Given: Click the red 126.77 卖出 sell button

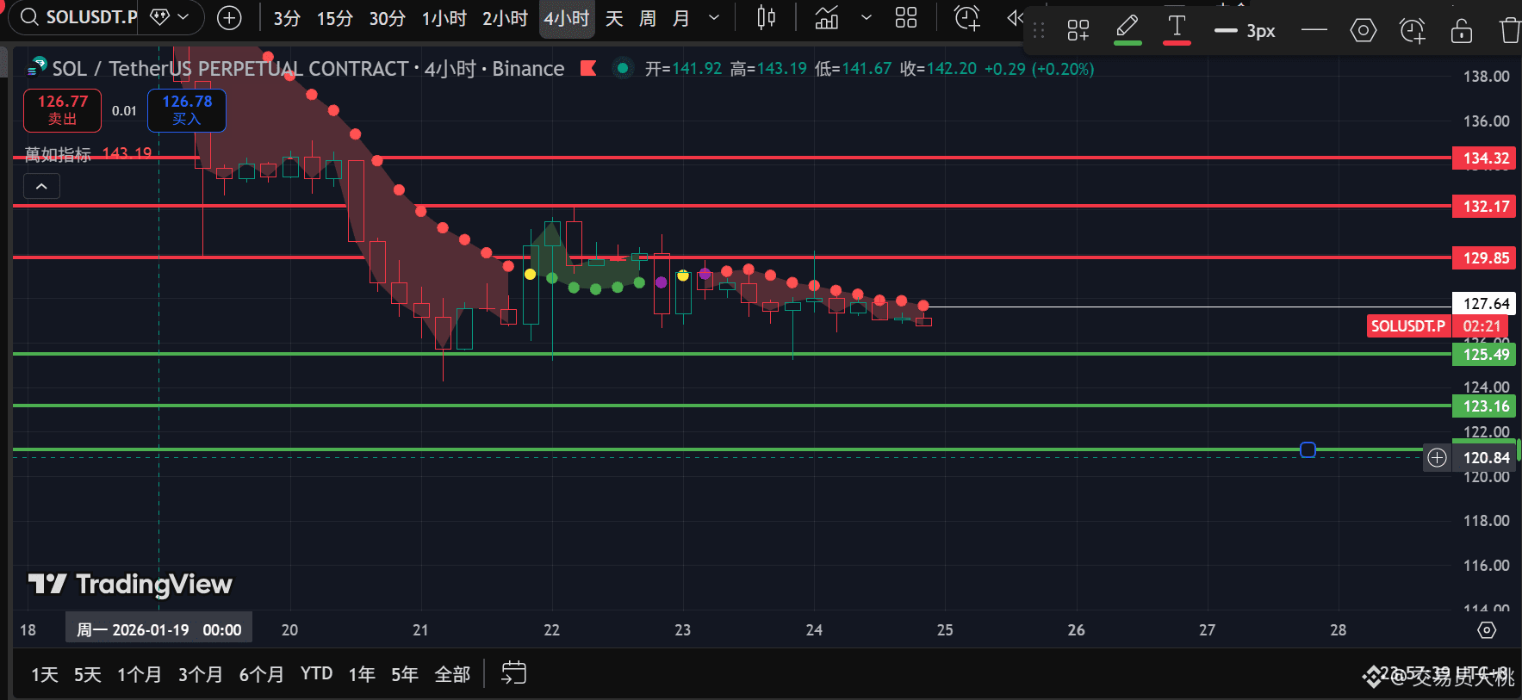Looking at the screenshot, I should coord(62,110).
